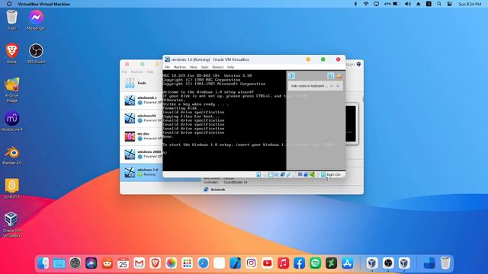Open Spotify in the dock

click(x=315, y=263)
